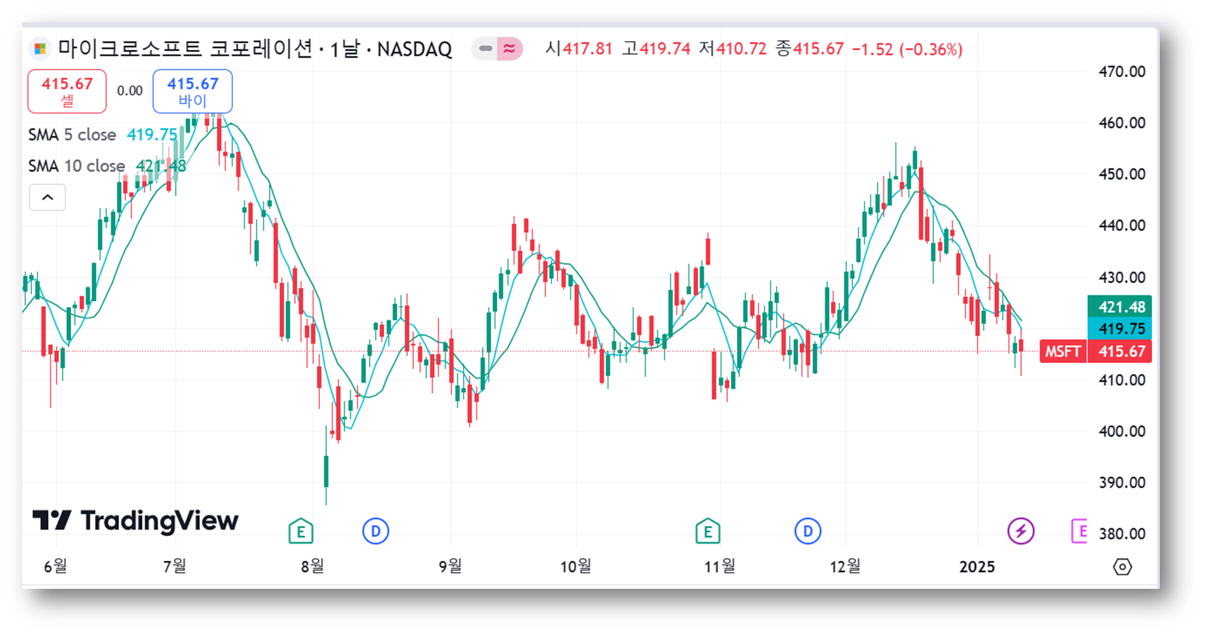
Task: Click the cyan 419.75 SMA price label
Action: pyautogui.click(x=1119, y=329)
